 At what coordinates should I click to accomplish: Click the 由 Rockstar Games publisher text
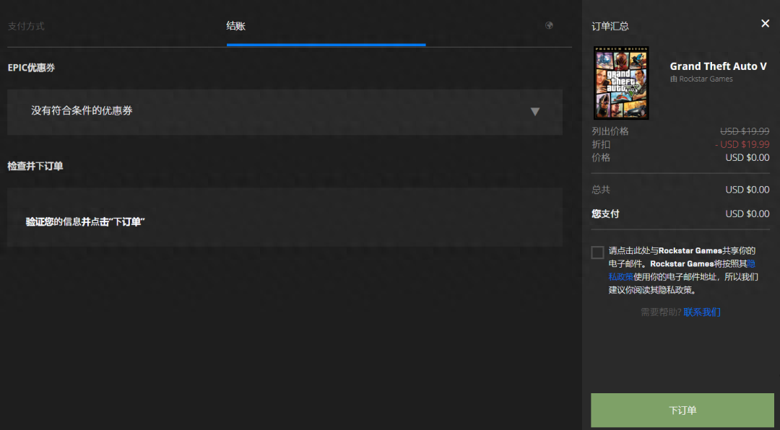coord(701,79)
